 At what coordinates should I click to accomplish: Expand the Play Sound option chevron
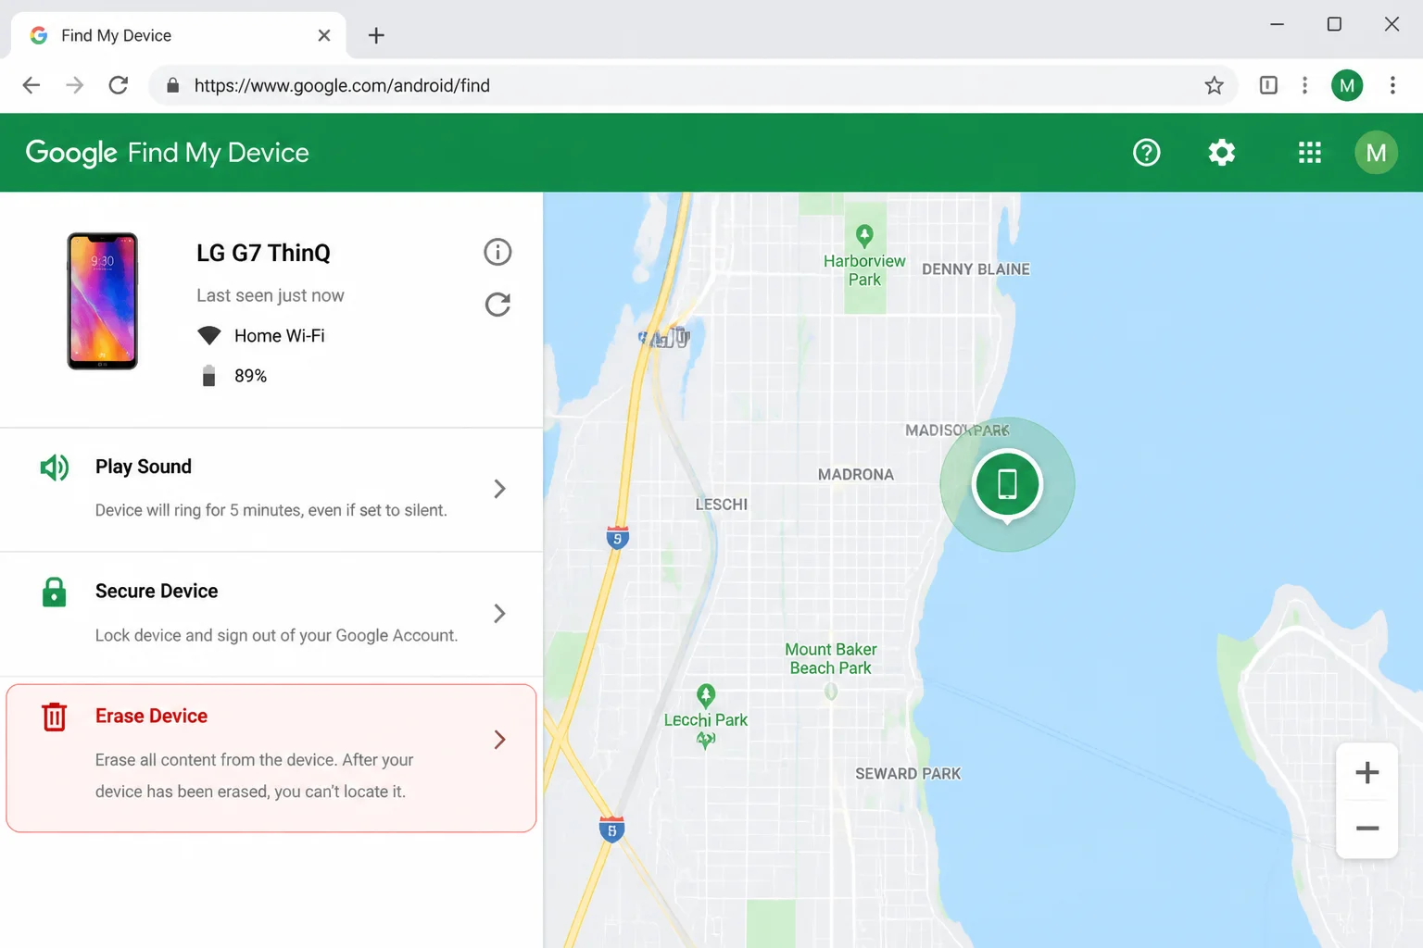[499, 489]
